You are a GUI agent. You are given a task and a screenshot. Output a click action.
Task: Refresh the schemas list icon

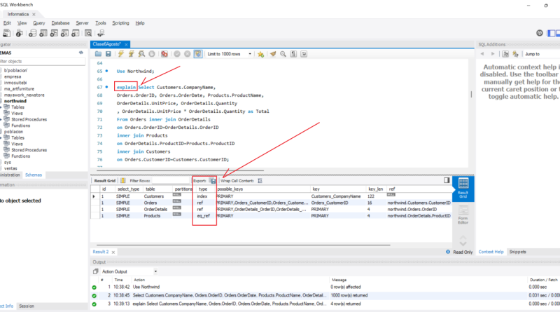tap(81, 53)
